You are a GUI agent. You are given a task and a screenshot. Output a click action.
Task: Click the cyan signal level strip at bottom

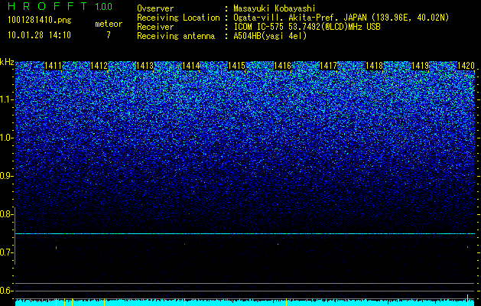click(x=245, y=303)
